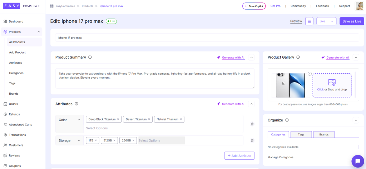Generate Product Summary with AI

(231, 58)
